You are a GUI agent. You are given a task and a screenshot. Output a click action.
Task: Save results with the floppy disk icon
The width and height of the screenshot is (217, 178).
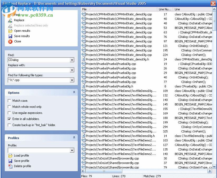(10, 36)
